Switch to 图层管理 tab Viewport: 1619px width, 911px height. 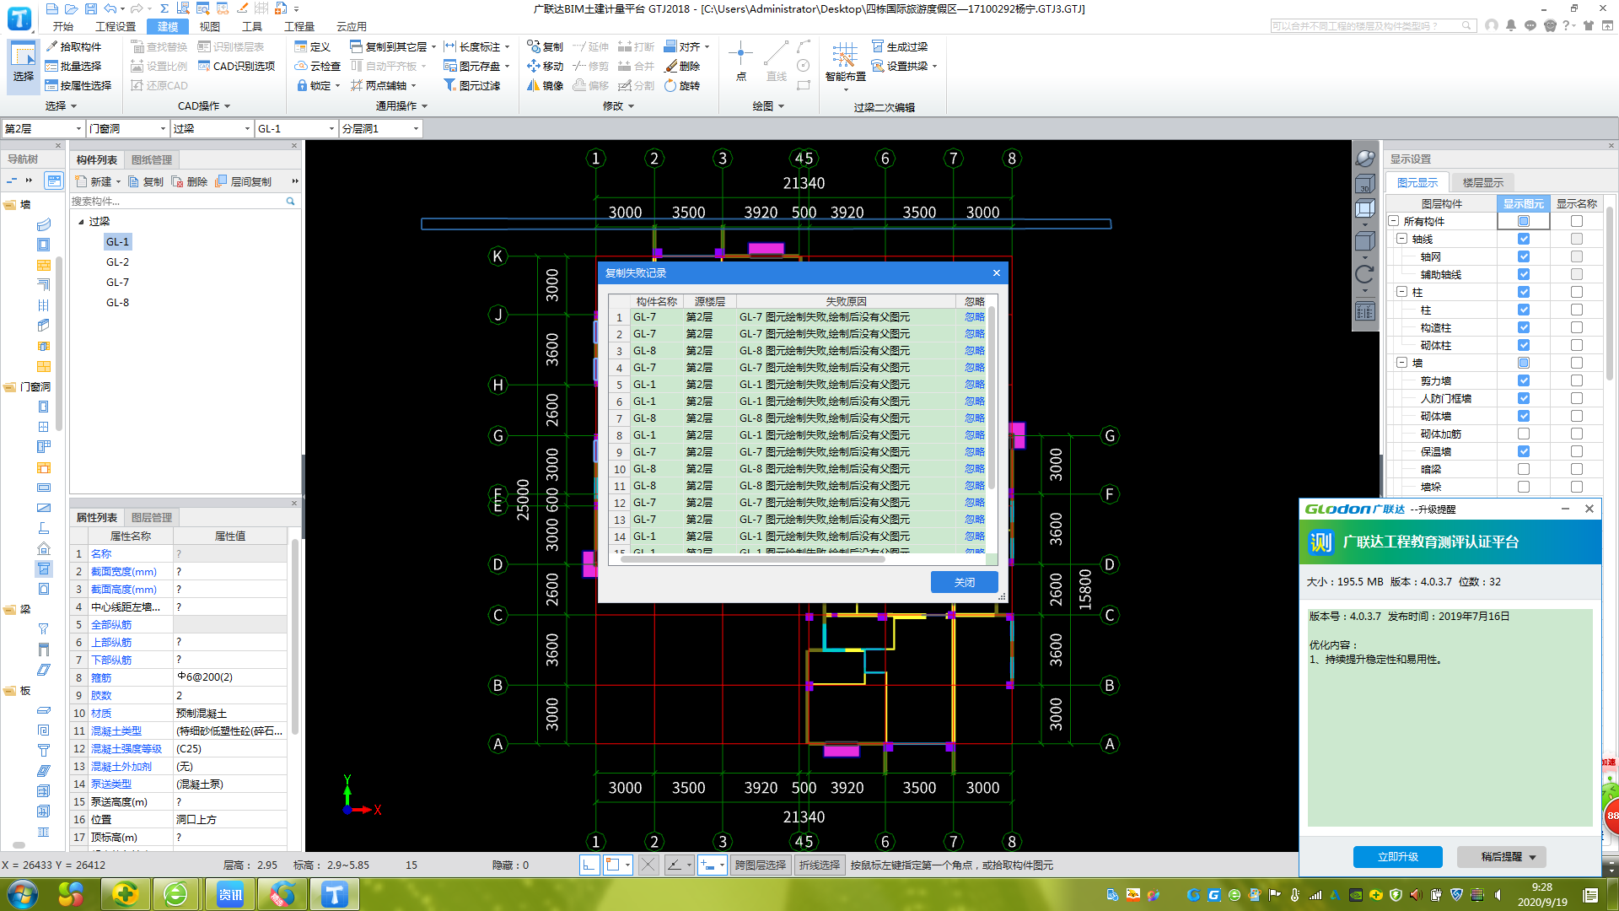[x=152, y=517]
